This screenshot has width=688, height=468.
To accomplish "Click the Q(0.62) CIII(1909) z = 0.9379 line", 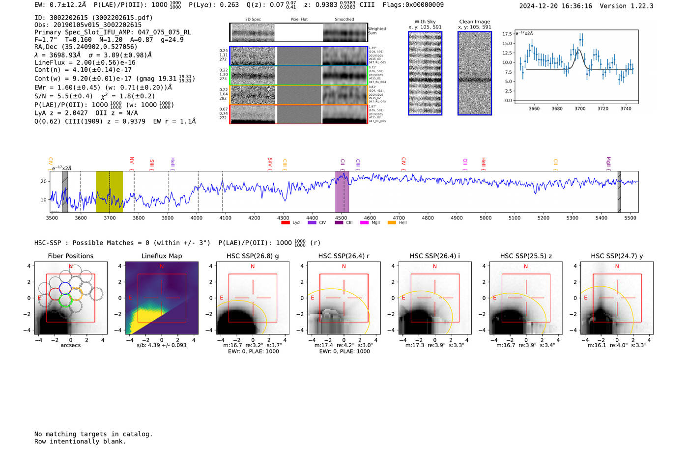I will (x=115, y=121).
